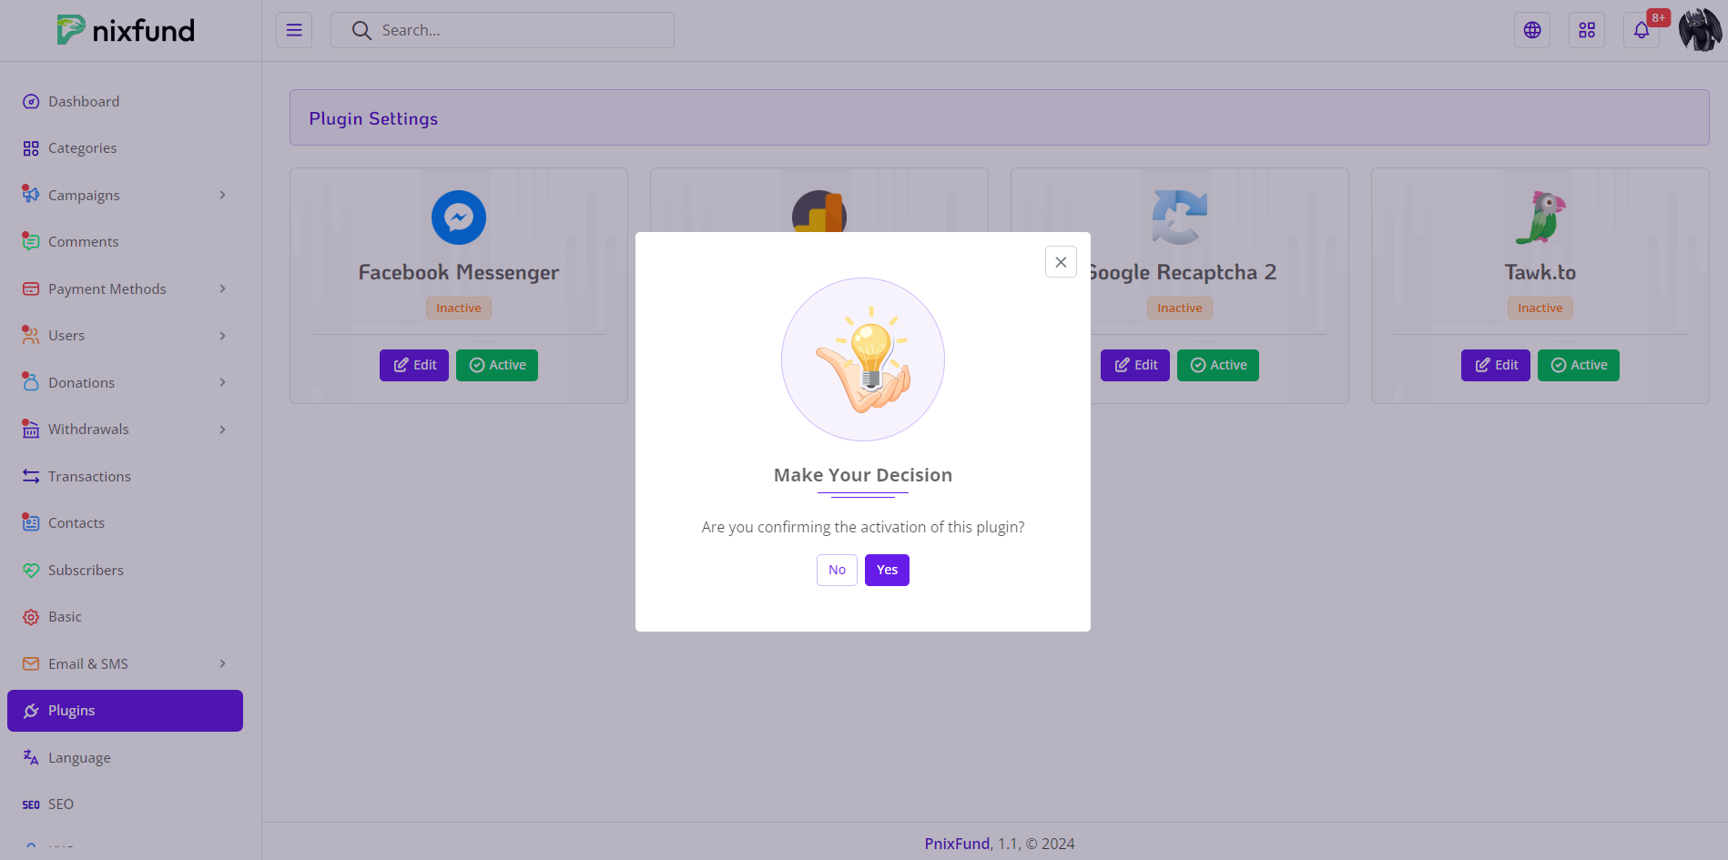Screen dimensions: 1728x860
Task: Expand the Withdrawals sidebar submenu
Action: click(222, 430)
